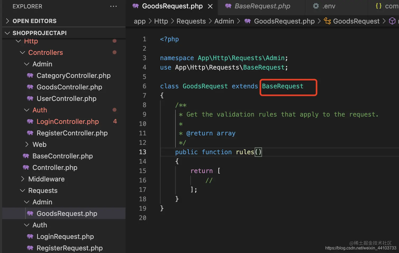
Task: Click the PHP icon beside UserController.php
Action: pyautogui.click(x=30, y=99)
